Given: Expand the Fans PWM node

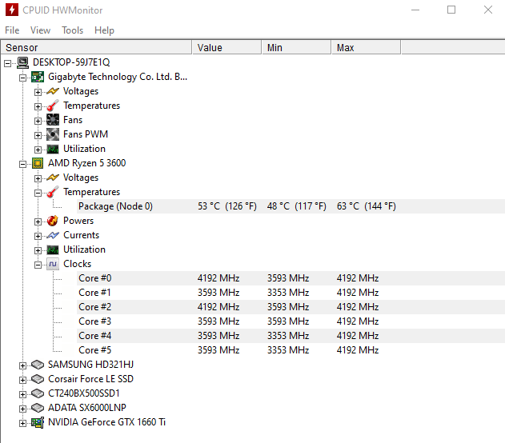Looking at the screenshot, I should click(x=38, y=135).
